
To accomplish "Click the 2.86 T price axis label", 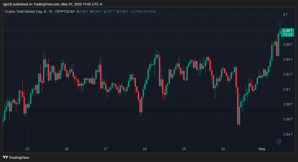I will pyautogui.click(x=288, y=119).
